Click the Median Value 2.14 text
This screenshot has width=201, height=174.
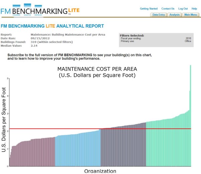pos(34,46)
